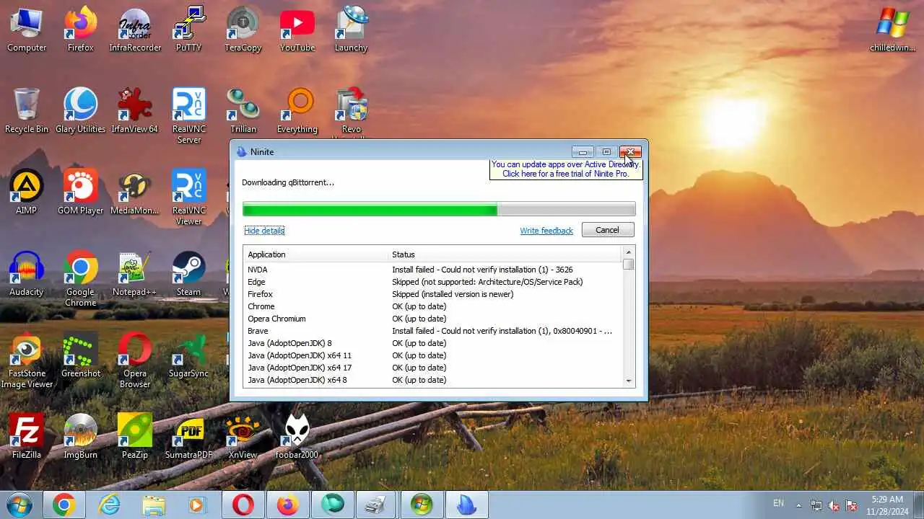Click the Ninite taskbar button
Screen dimensions: 924x519
click(x=467, y=505)
